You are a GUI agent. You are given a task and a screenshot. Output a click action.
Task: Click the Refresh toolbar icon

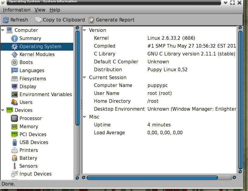6,20
